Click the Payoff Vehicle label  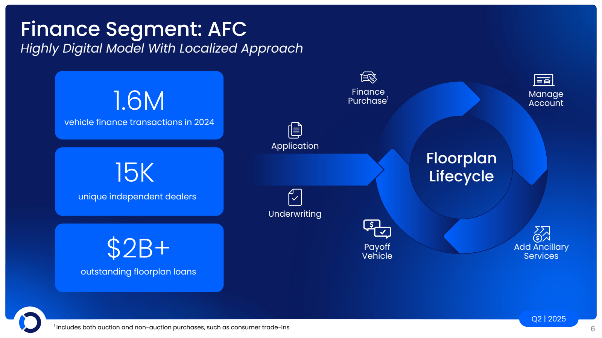click(x=377, y=252)
